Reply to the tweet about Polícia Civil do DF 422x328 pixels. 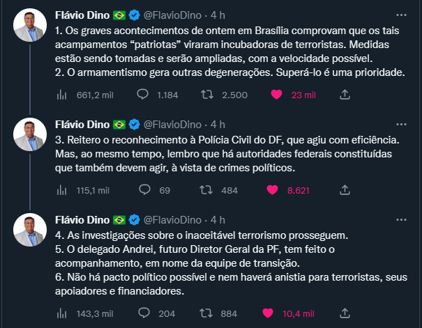point(144,189)
